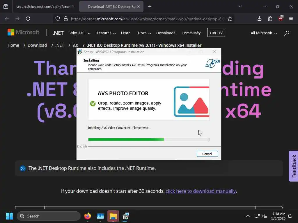Click the search magnifier on Microsoft site
The height and width of the screenshot is (223, 298).
287,33
